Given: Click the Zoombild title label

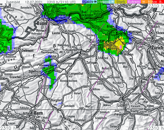Looking at the screenshot, I should [x=13, y=2].
